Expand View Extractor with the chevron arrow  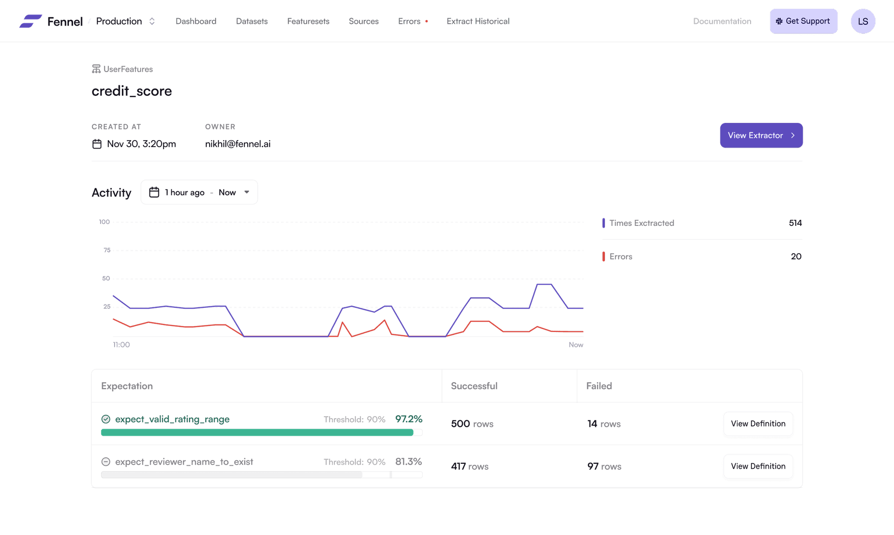(x=793, y=135)
